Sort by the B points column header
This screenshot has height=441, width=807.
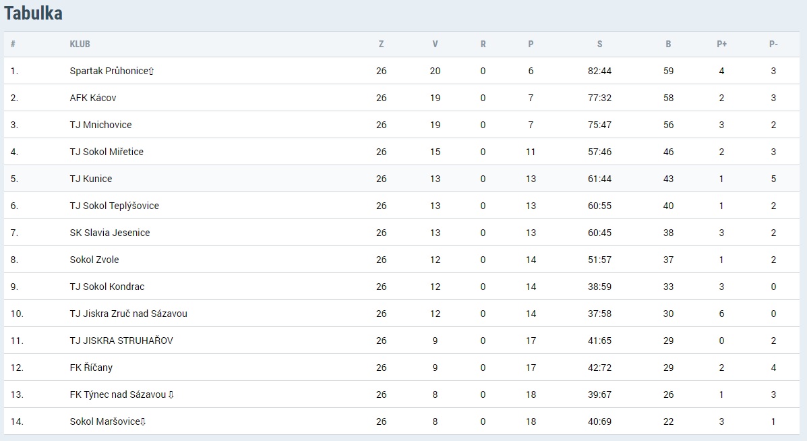coord(668,45)
